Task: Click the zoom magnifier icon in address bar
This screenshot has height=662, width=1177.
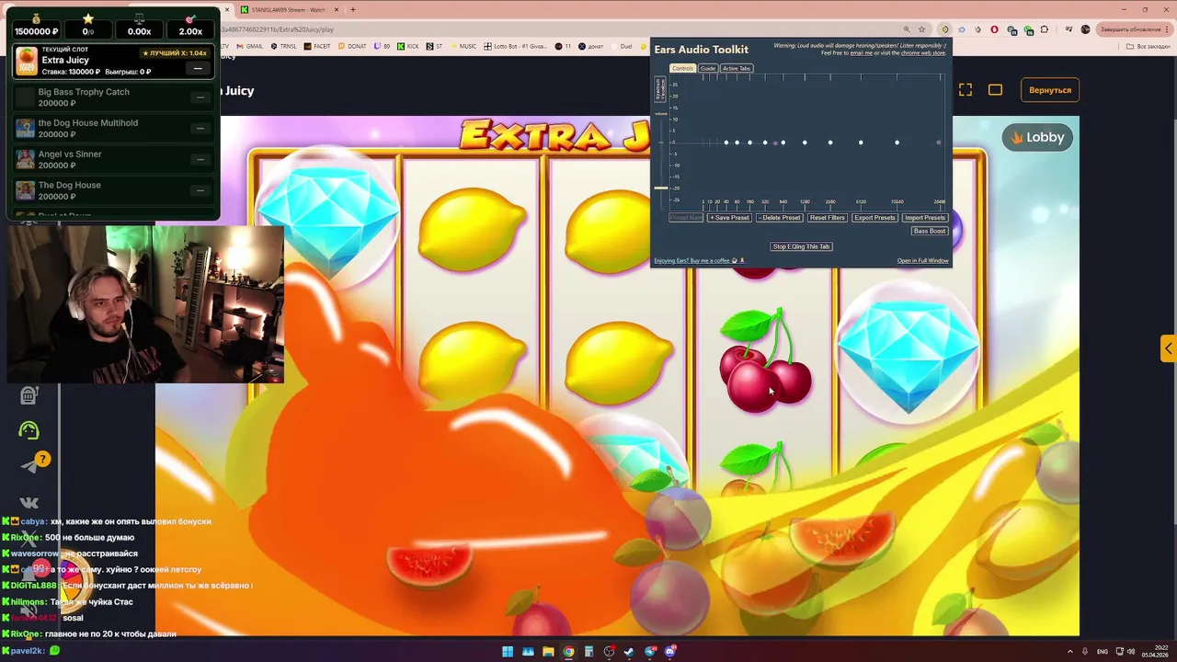Action: [907, 29]
